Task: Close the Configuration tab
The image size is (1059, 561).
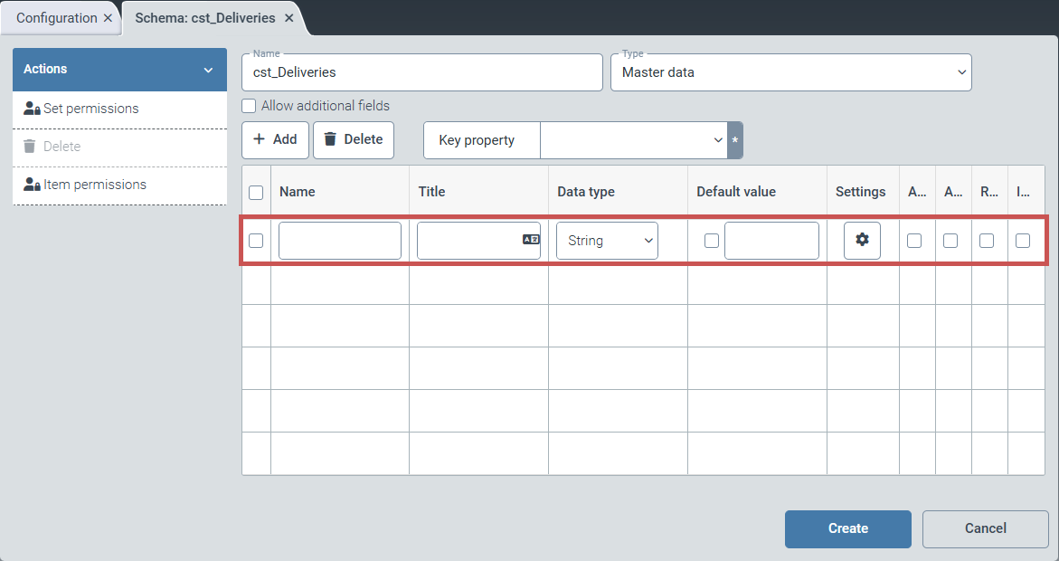Action: tap(109, 18)
